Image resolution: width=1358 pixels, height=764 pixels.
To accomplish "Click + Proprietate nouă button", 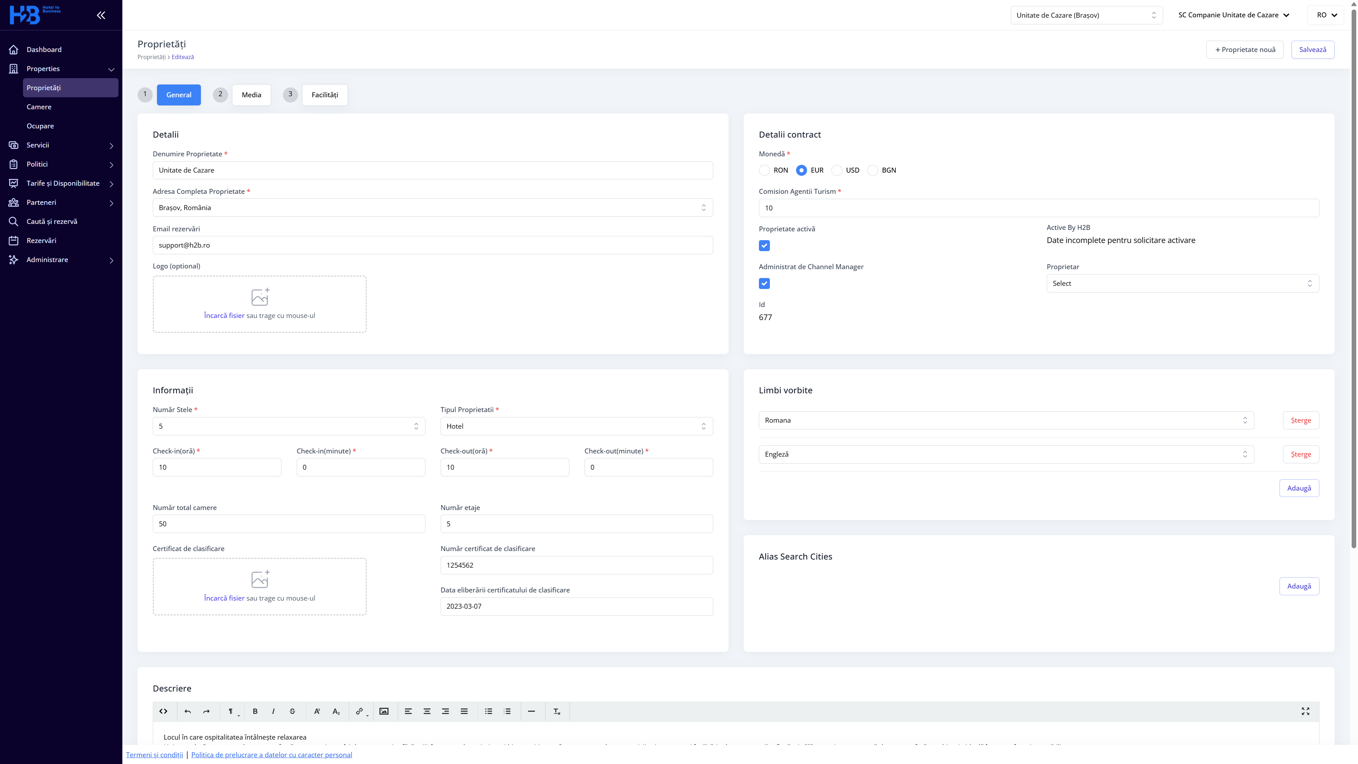I will (1245, 50).
